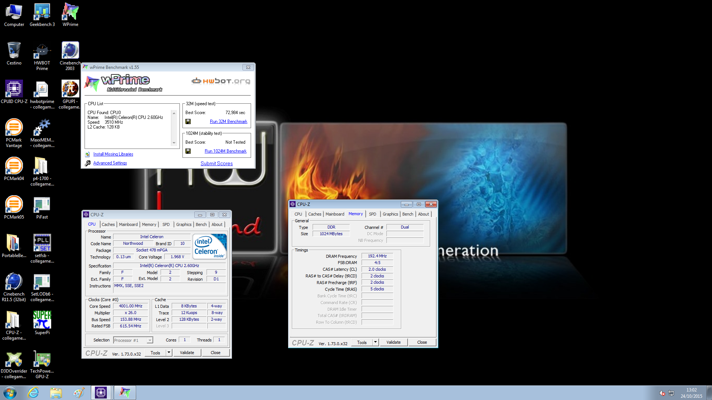
Task: Run 1024M Benchmark link in wPrime
Action: pyautogui.click(x=225, y=151)
